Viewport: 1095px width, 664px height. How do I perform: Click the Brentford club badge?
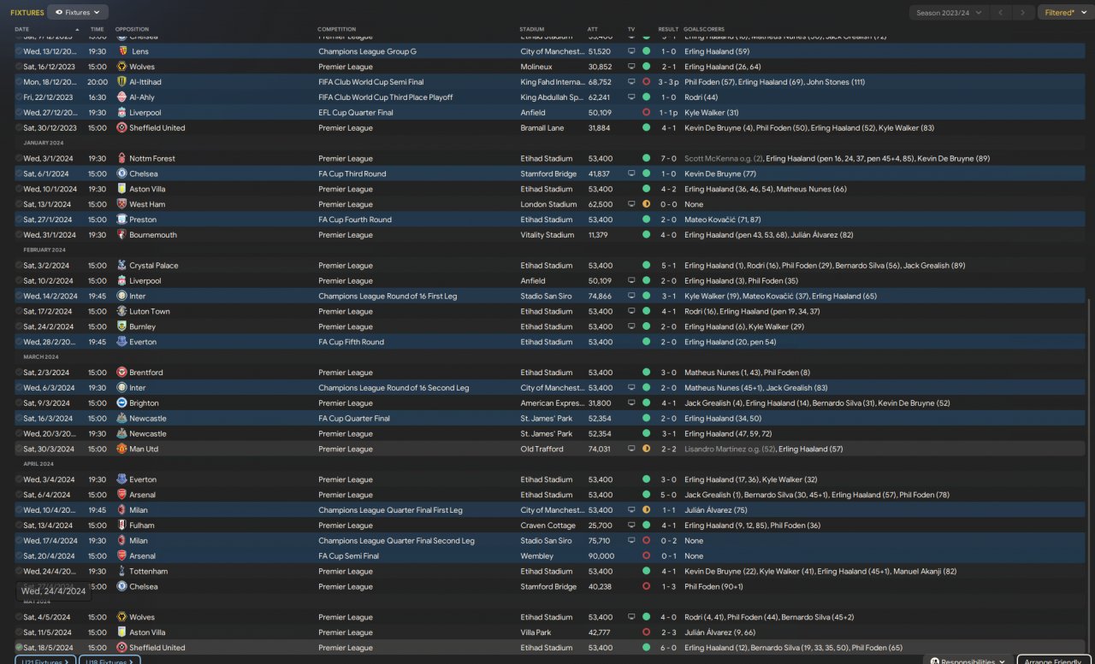122,373
